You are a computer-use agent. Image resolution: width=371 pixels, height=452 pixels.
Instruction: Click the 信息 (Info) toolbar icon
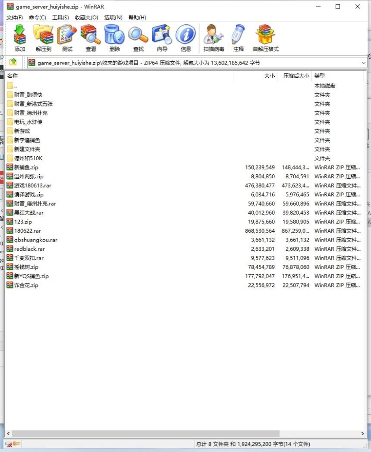(186, 38)
